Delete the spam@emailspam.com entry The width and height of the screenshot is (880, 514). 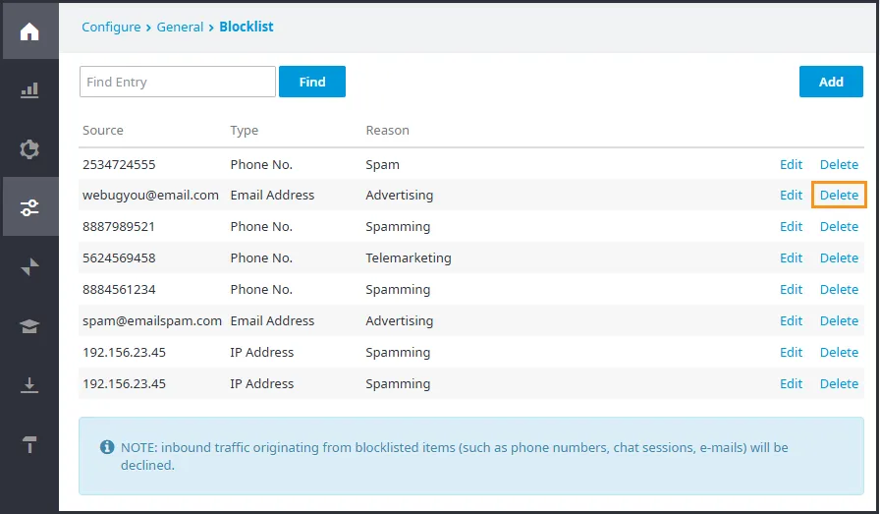click(x=839, y=320)
